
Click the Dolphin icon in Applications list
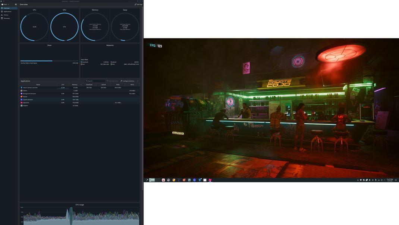point(21,106)
